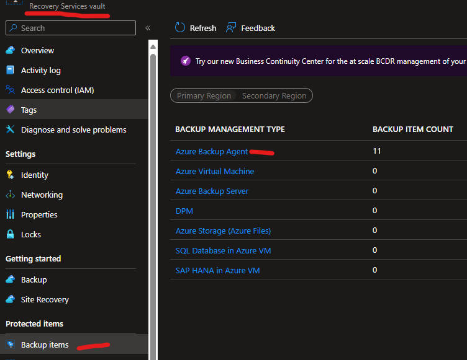The image size is (467, 360).
Task: Open Site Recovery
Action: 74,299
